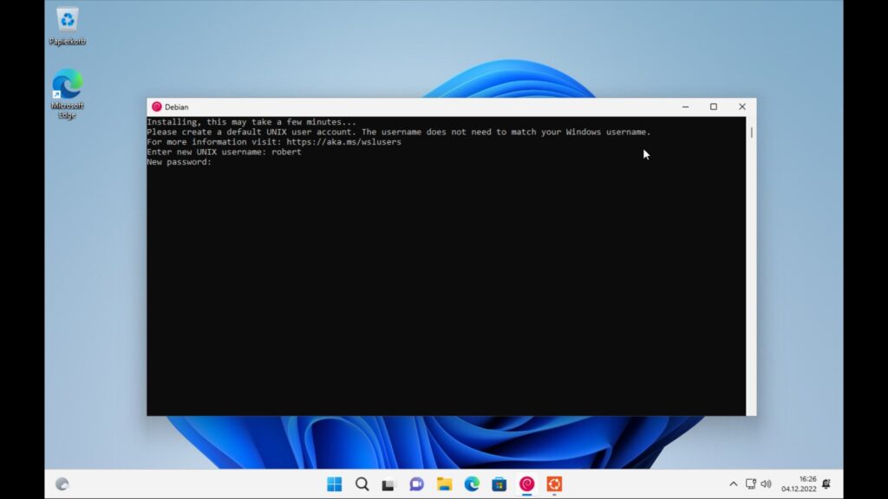Viewport: 888px width, 499px height.
Task: Open Microsoft Store from the taskbar
Action: pos(499,484)
